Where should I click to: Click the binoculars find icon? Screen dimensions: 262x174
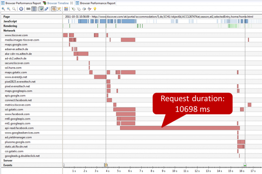pos(28,9)
